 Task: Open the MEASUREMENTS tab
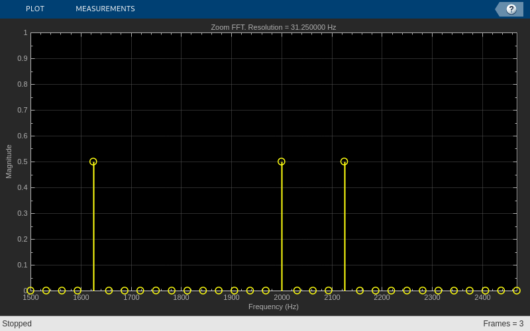[x=105, y=9]
